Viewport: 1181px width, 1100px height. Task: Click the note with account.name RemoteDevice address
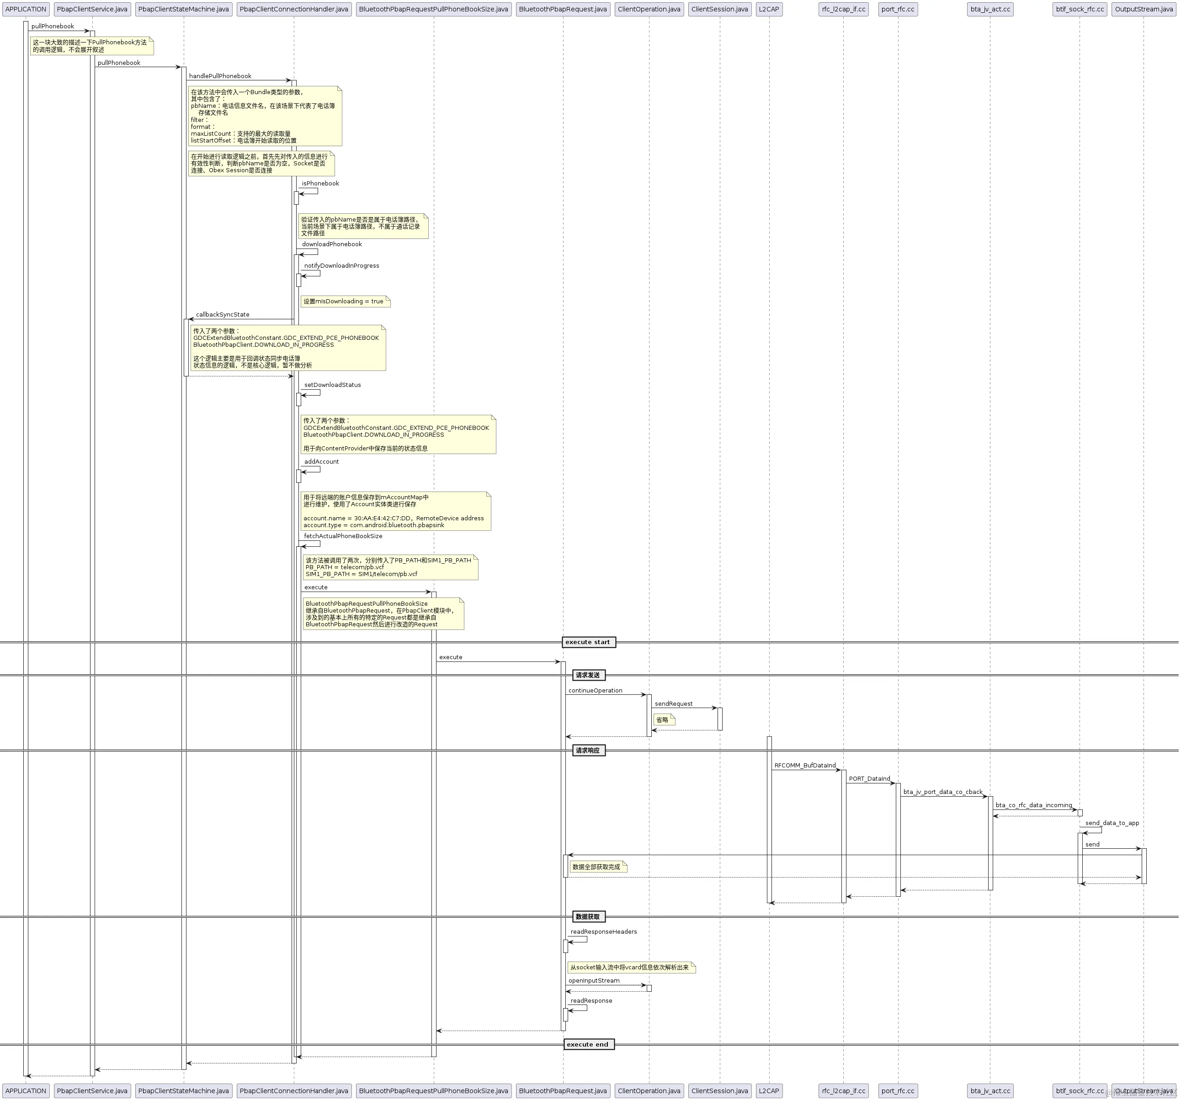click(x=396, y=512)
